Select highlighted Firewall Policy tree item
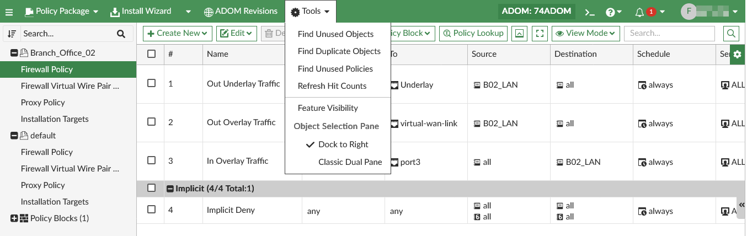Screen dimensions: 747x236 click(x=68, y=69)
